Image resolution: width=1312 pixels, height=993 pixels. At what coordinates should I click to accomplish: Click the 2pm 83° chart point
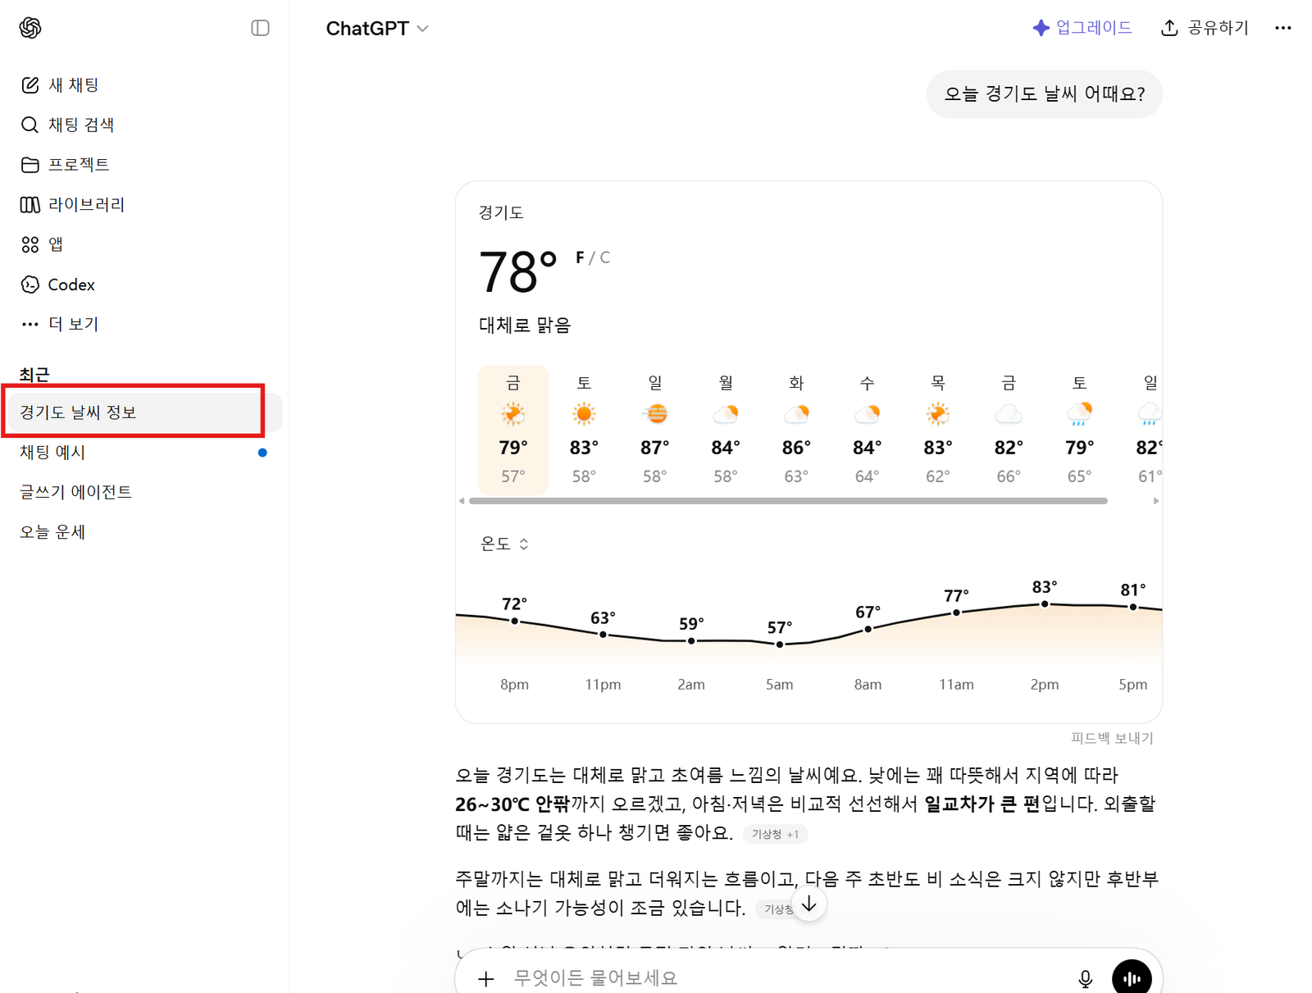tap(1045, 604)
